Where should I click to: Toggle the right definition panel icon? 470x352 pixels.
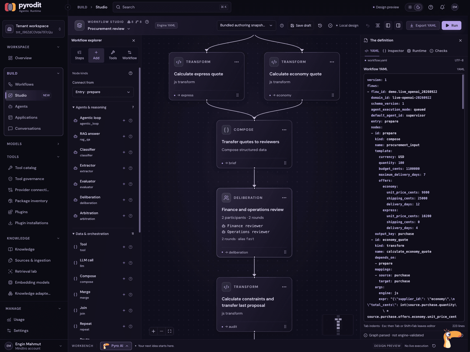click(398, 26)
